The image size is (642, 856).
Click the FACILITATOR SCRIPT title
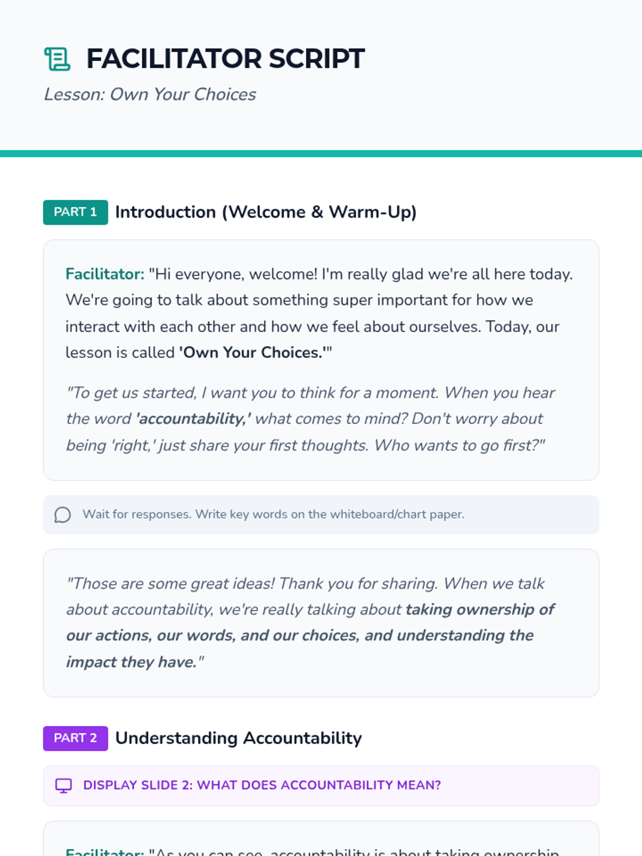point(225,59)
